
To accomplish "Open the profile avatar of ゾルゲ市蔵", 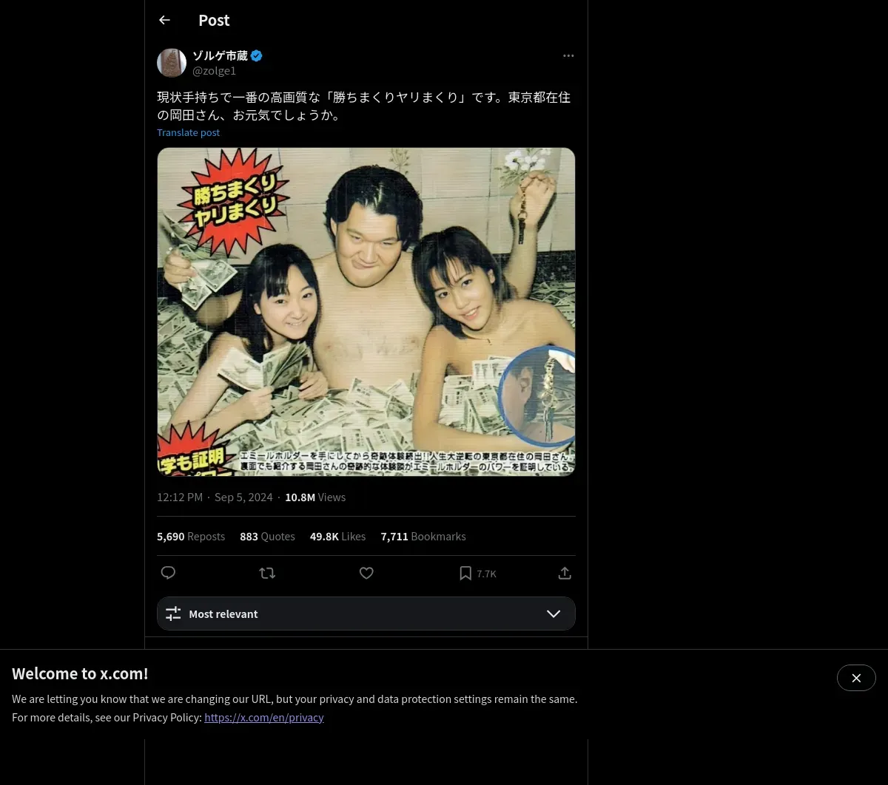I will point(172,63).
